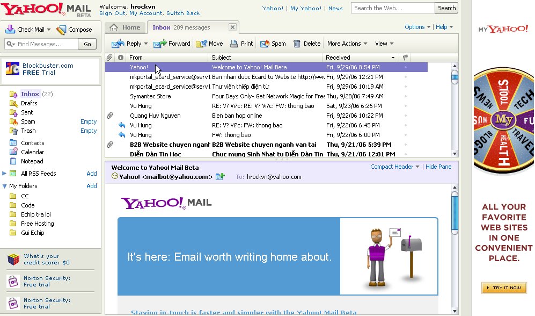This screenshot has width=535, height=316.
Task: Close the Inbox tab
Action: tap(232, 27)
